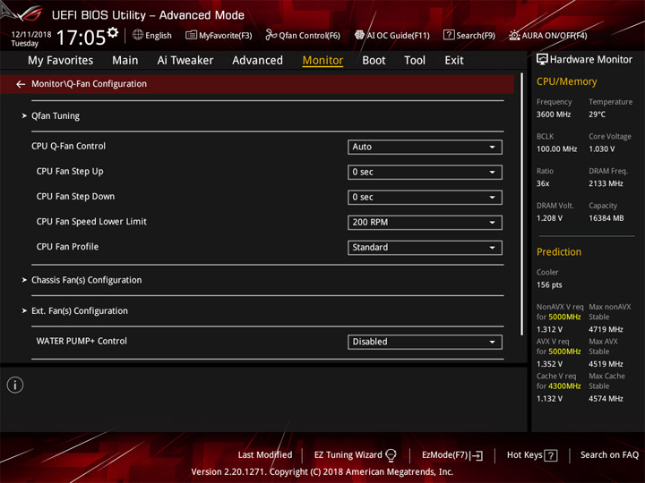
Task: Click the 4574 MHz max cache value
Action: coord(606,399)
